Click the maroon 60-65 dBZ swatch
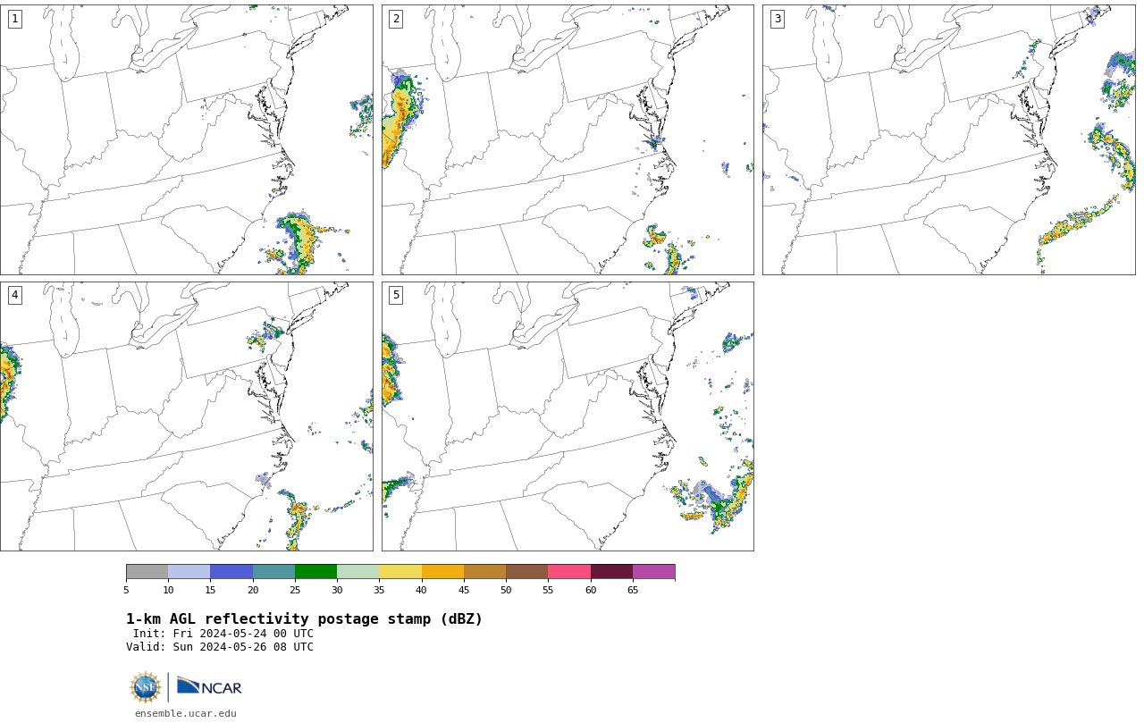 [x=611, y=572]
